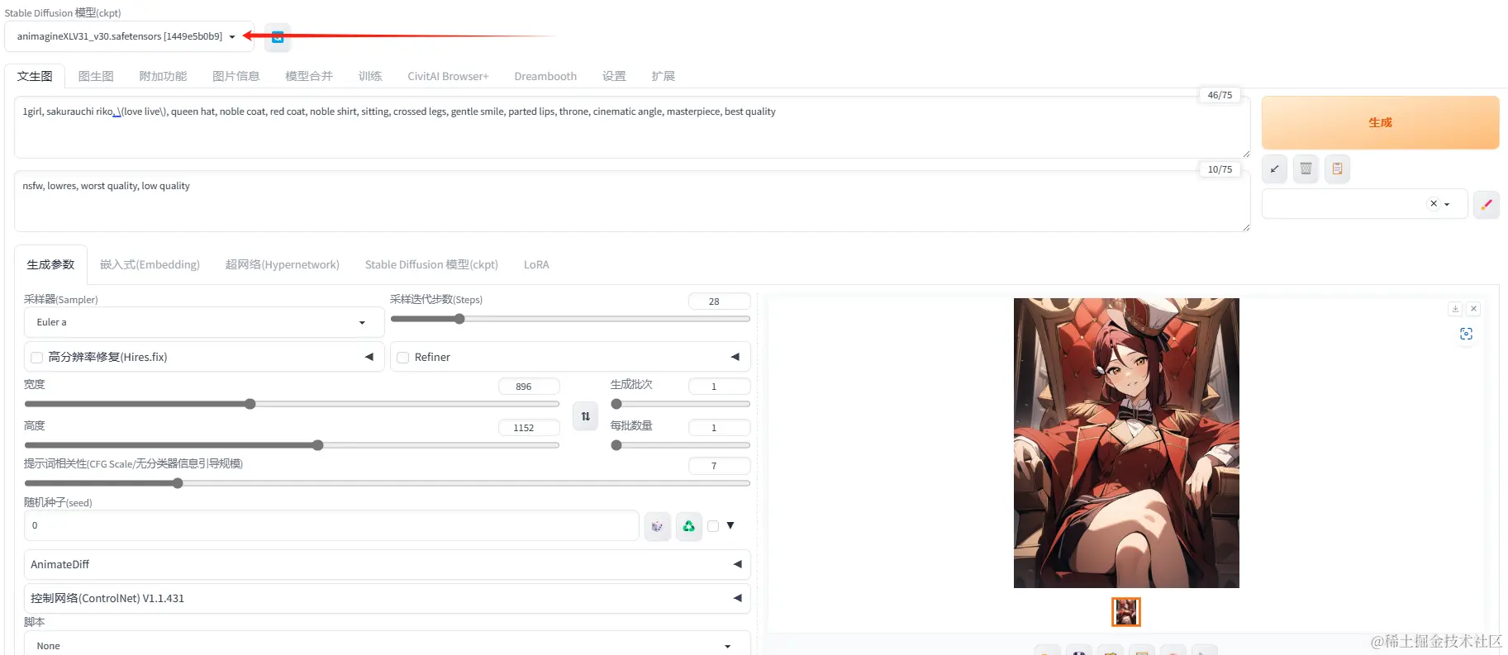Click the read generation parameters arrow icon
Viewport: 1508px width, 655px height.
(1274, 168)
